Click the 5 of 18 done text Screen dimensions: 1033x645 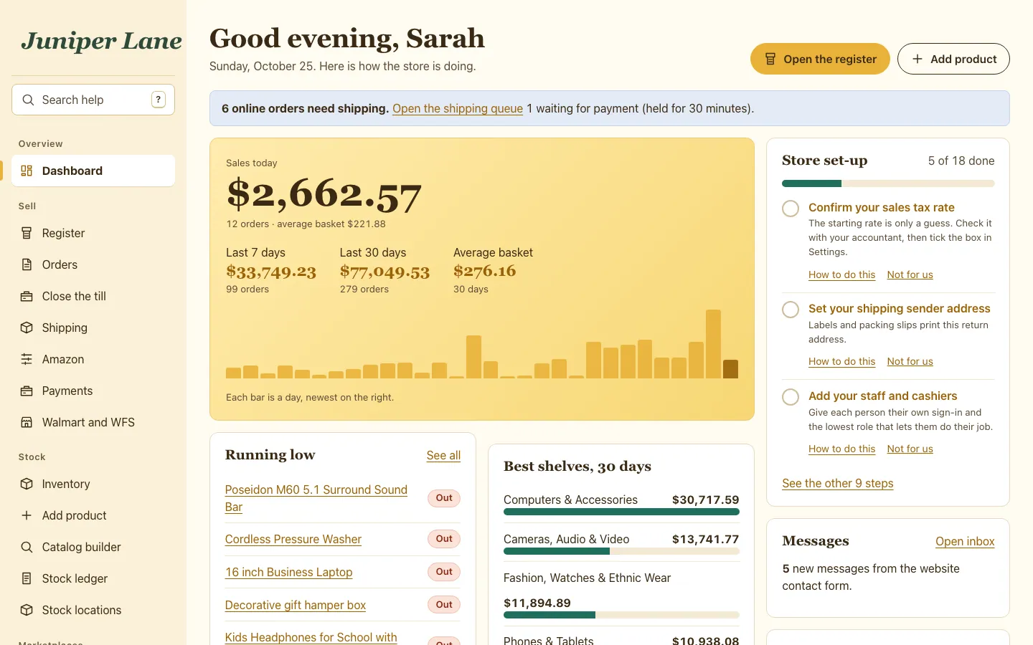pos(961,161)
